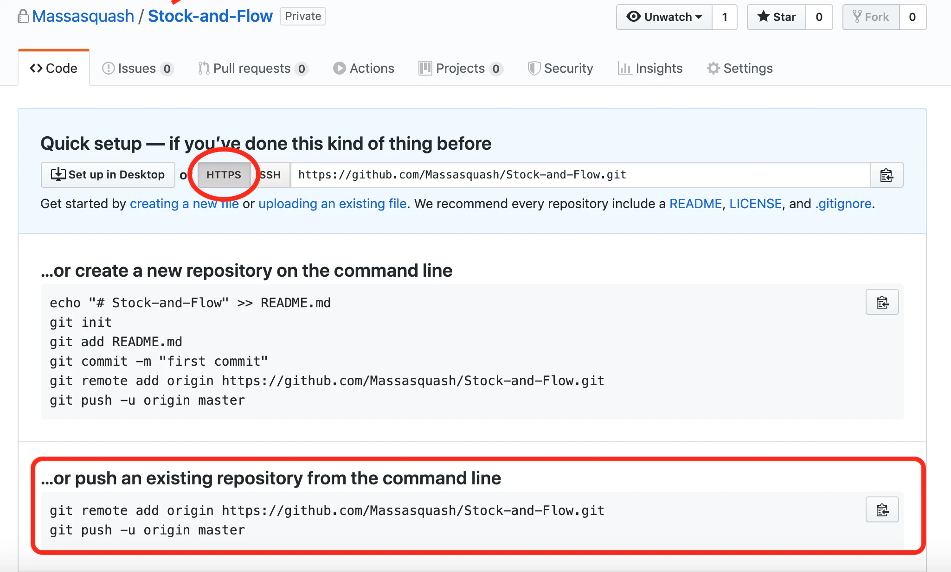Open the .gitignore link
The image size is (951, 572).
tap(843, 204)
